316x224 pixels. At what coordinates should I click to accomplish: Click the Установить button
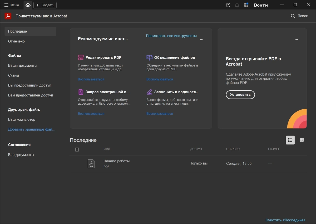click(x=240, y=95)
